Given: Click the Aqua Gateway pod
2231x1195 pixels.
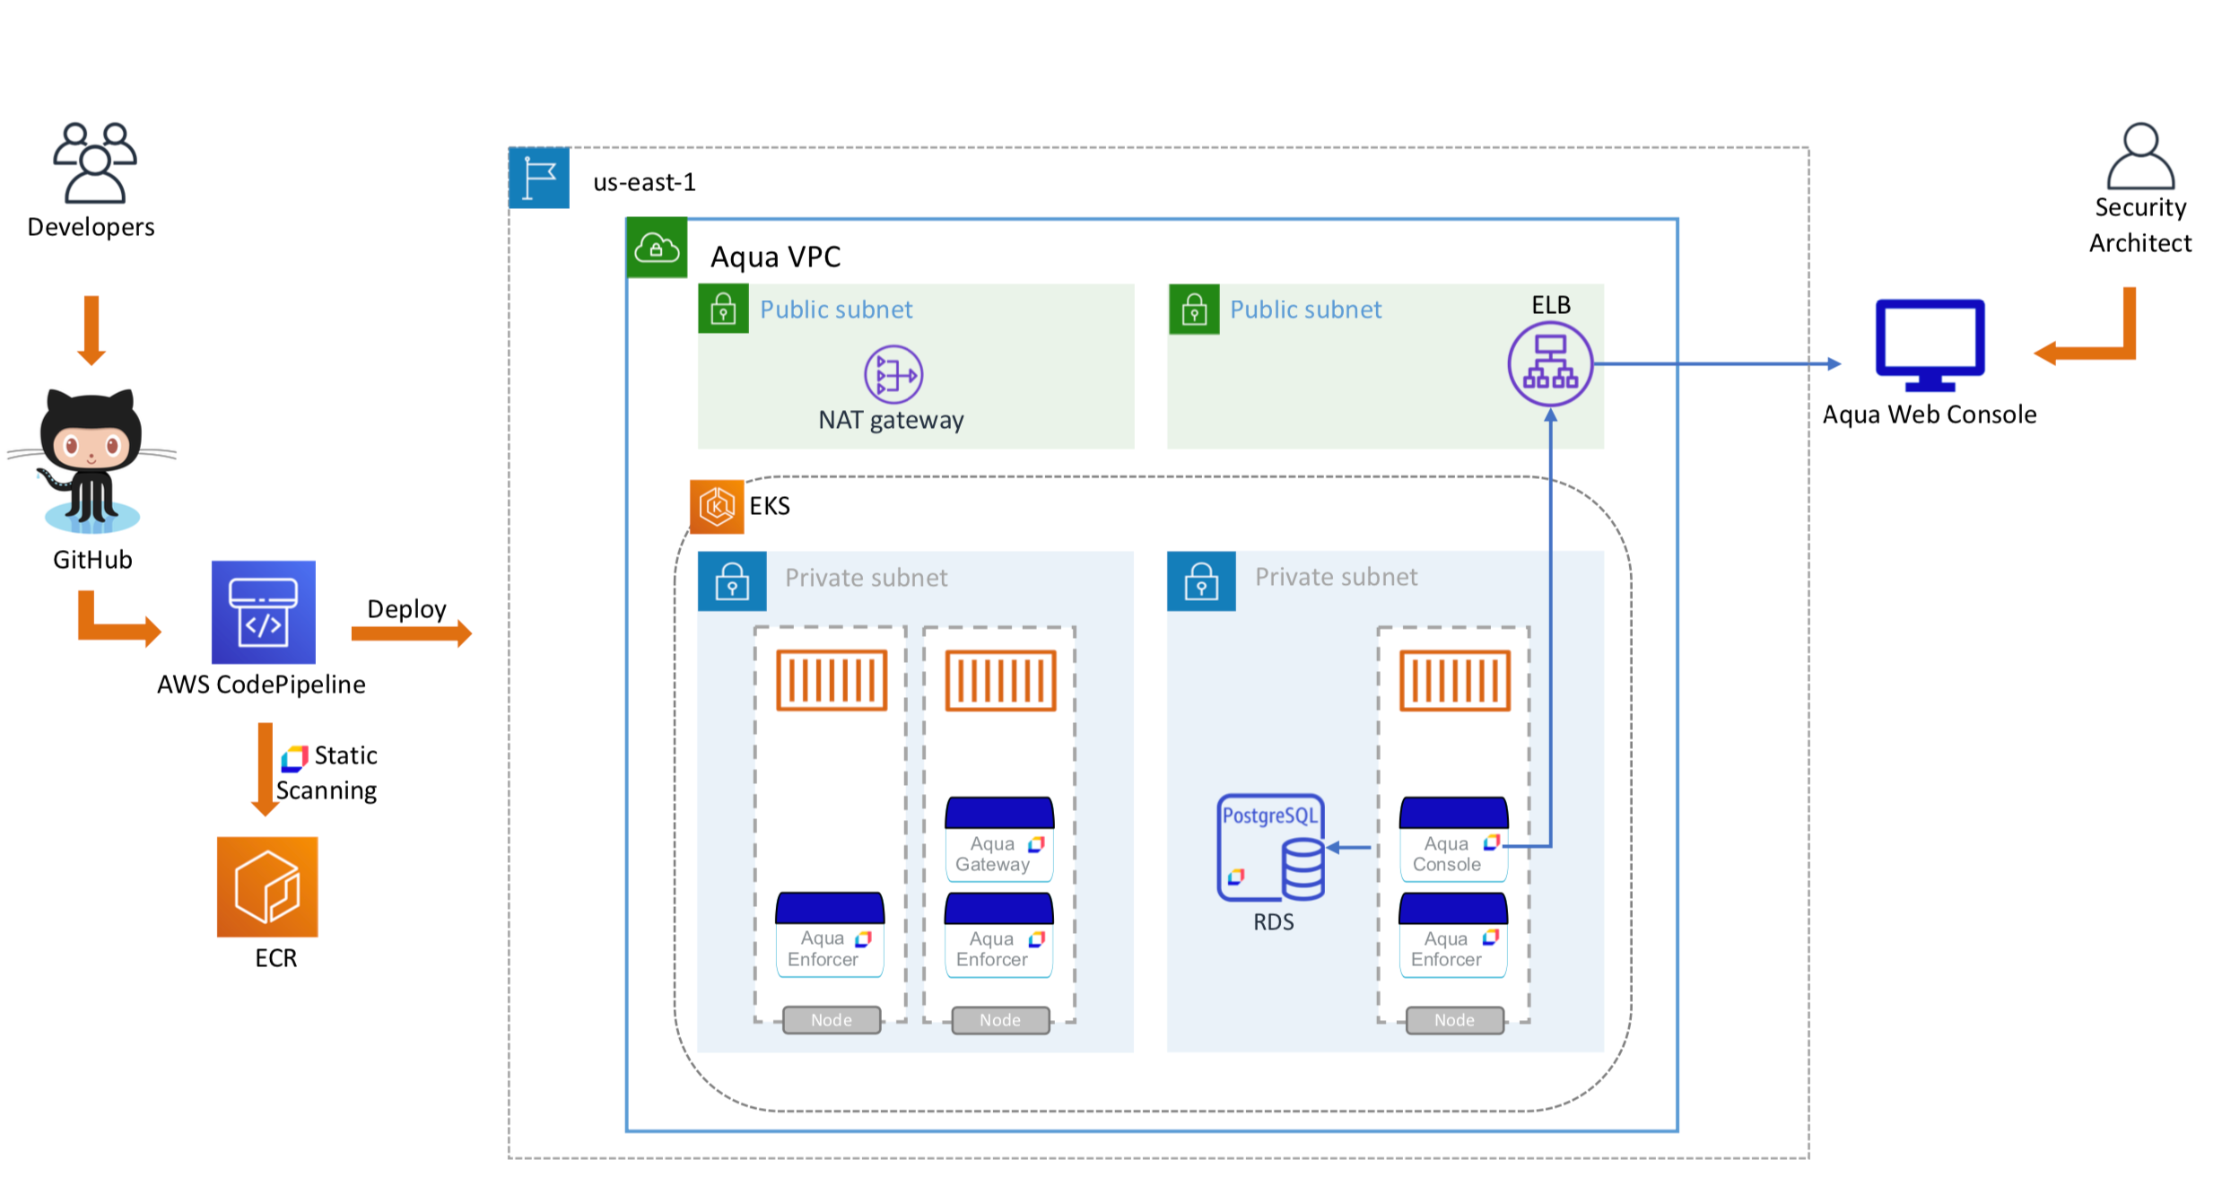Looking at the screenshot, I should 999,839.
